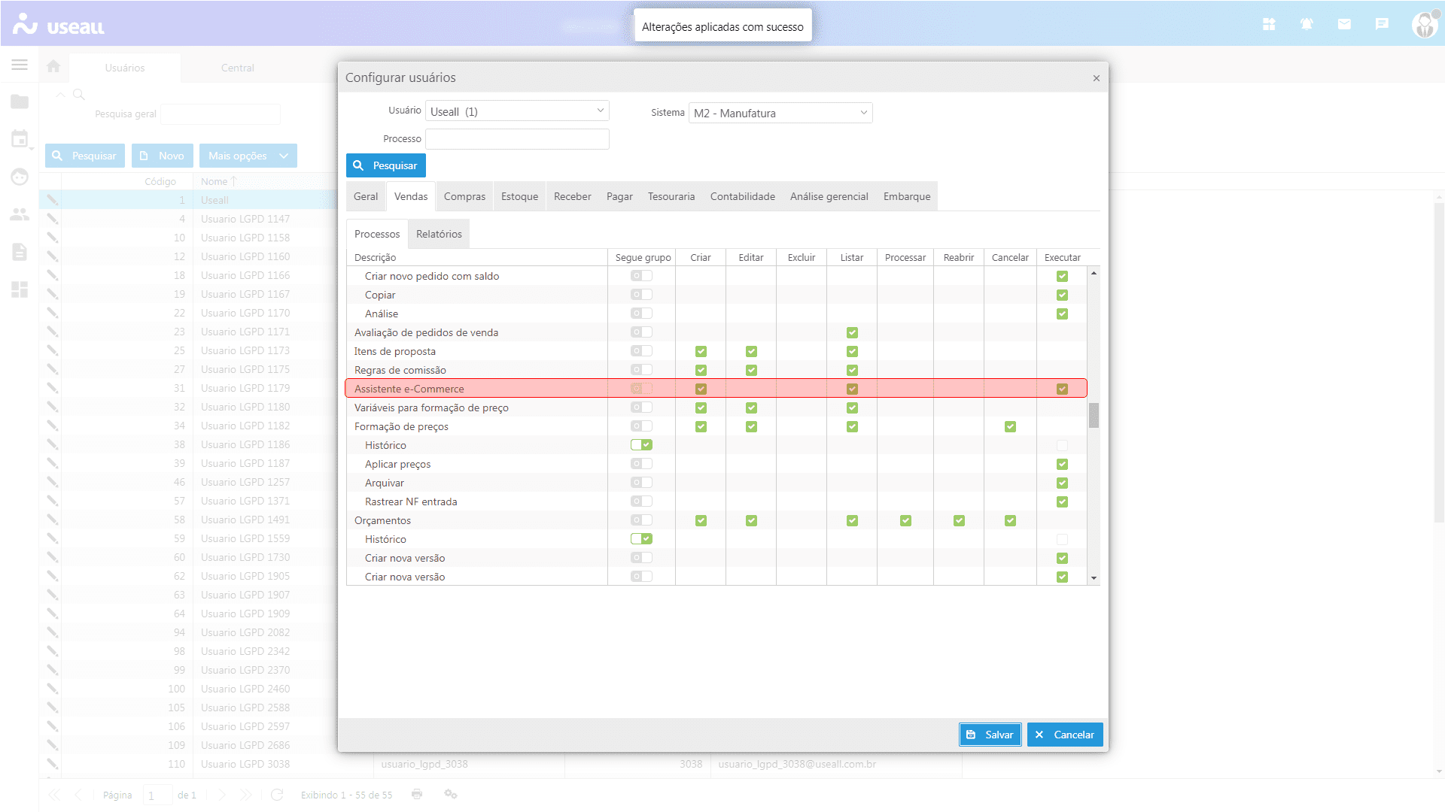This screenshot has width=1445, height=812.
Task: Toggle Segue grupo for Orçamentos Histórico row
Action: pyautogui.click(x=641, y=539)
